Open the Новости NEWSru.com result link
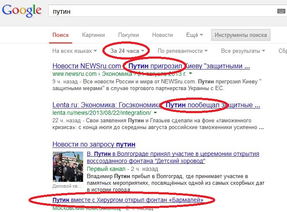The width and height of the screenshot is (287, 212). click(x=151, y=66)
